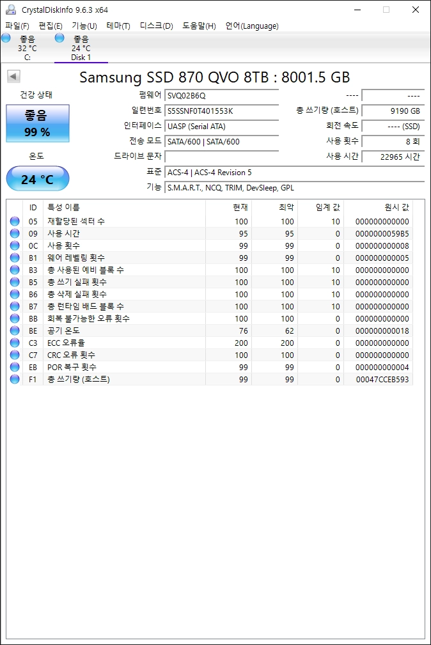Click the C: drive status orb

point(6,38)
